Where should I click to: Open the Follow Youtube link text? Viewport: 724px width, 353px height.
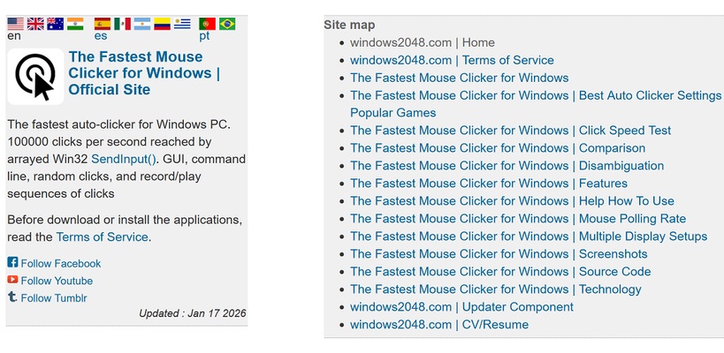coord(57,281)
